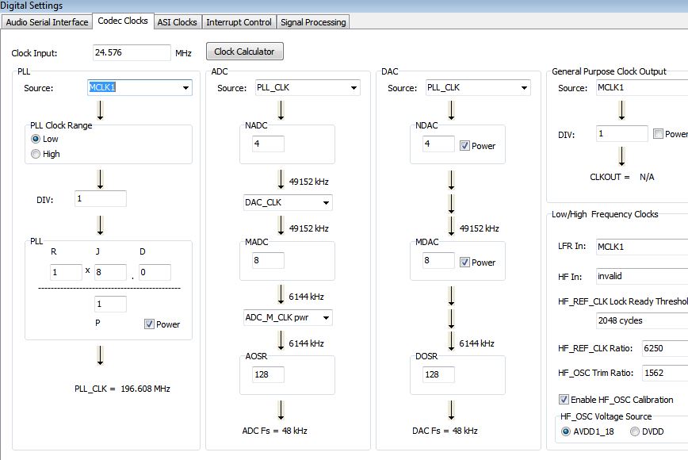Open the HF In dropdown

[x=642, y=276]
